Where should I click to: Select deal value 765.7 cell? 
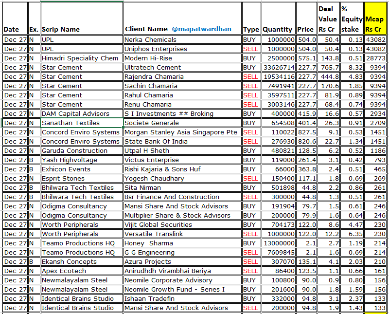(x=329, y=67)
